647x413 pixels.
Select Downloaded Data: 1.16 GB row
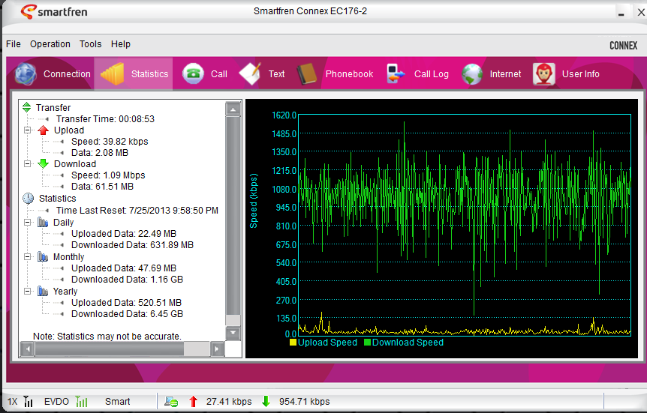127,280
